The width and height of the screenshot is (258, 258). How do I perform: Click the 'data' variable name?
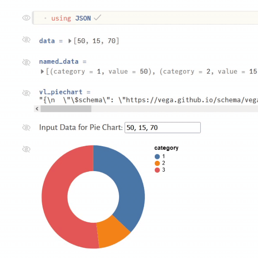[x=47, y=41]
